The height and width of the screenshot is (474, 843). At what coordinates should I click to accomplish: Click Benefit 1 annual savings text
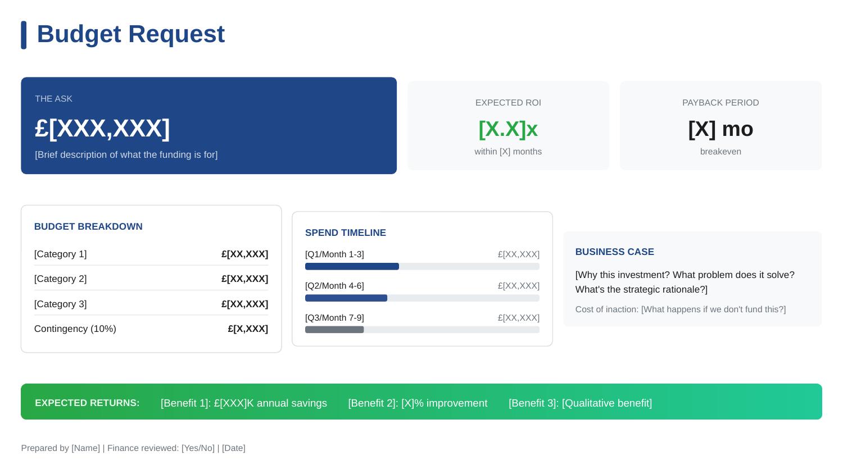(x=243, y=403)
